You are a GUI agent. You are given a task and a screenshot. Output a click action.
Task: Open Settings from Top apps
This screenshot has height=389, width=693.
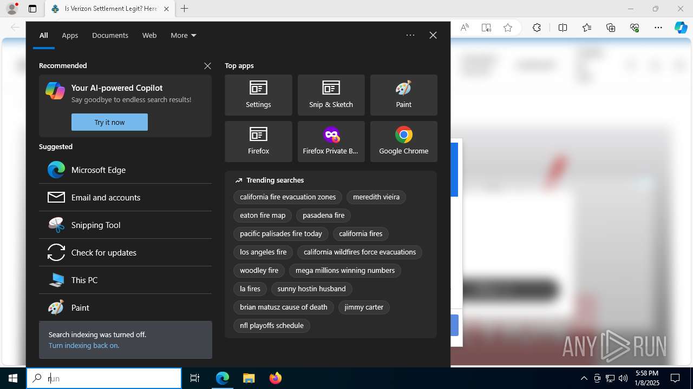(x=258, y=95)
